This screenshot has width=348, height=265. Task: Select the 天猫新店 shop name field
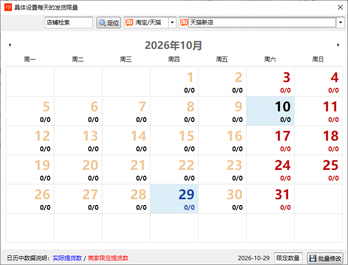point(262,23)
